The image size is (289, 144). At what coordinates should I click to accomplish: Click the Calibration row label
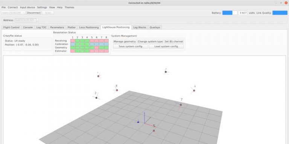click(61, 44)
